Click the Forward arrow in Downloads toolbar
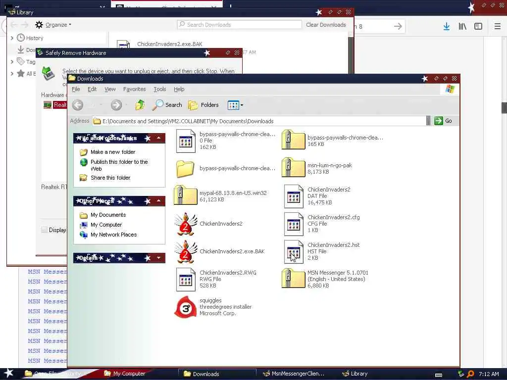The width and height of the screenshot is (507, 380). pyautogui.click(x=116, y=105)
